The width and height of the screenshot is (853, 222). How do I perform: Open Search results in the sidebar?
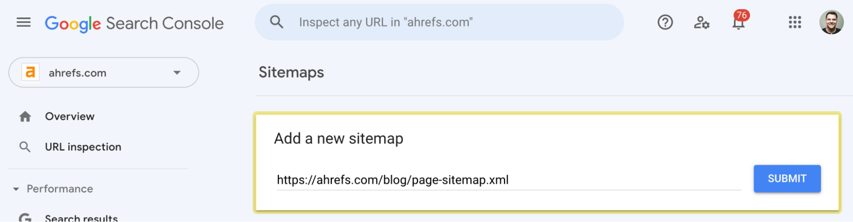81,218
